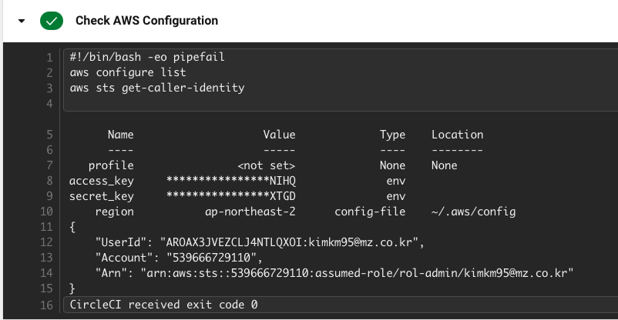This screenshot has height=320, width=618.
Task: Click the region value ap-northeast-2
Action: (x=250, y=212)
